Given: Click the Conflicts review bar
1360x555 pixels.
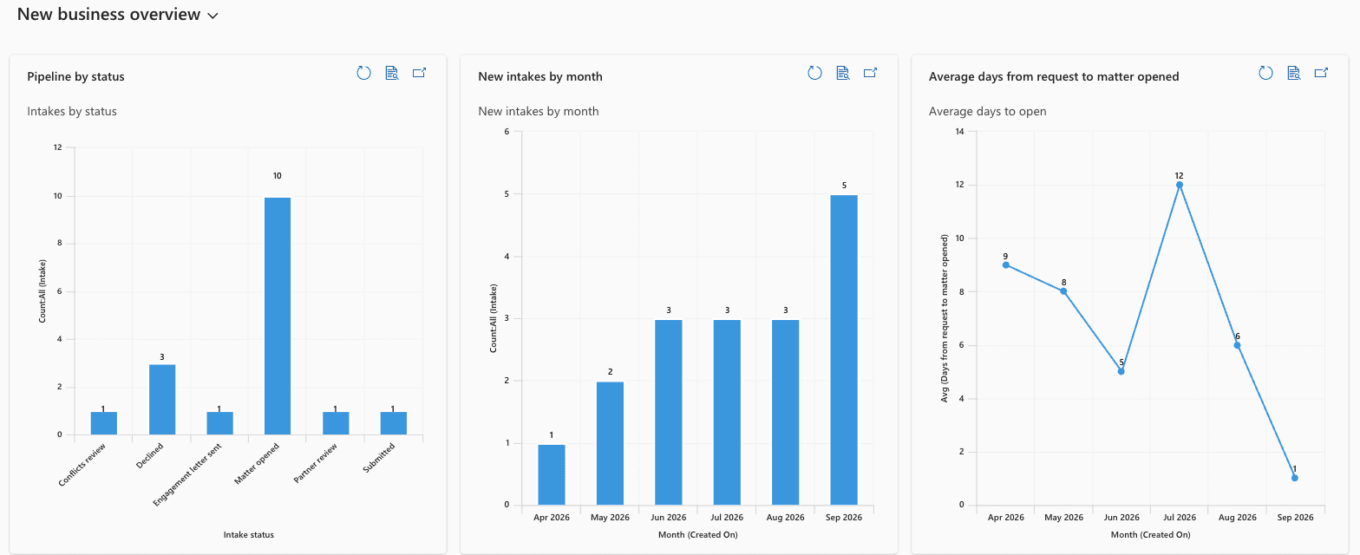Looking at the screenshot, I should 104,423.
